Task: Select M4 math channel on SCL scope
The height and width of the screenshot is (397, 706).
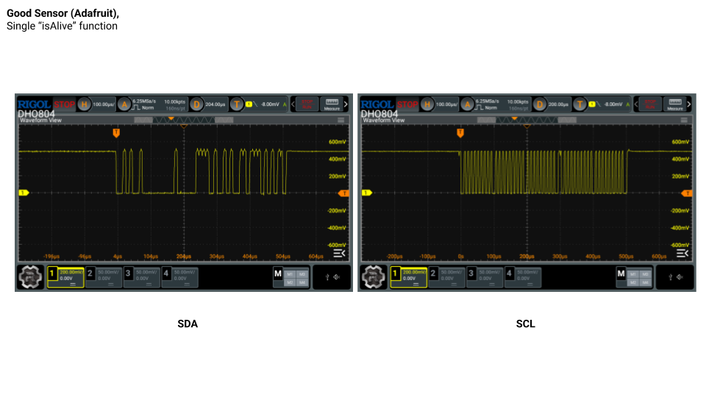Action: coord(645,282)
